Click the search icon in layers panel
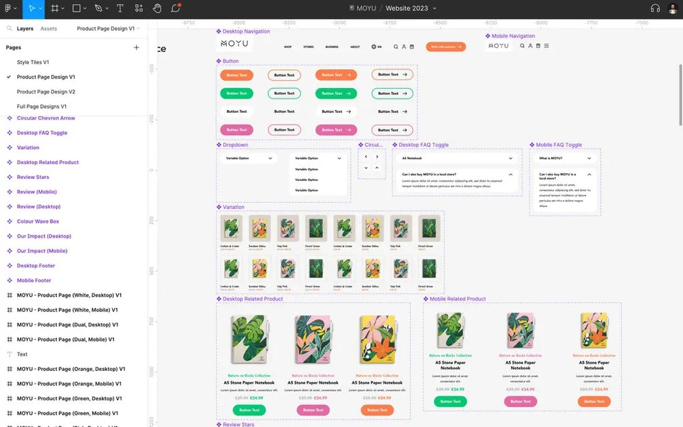 pos(10,29)
